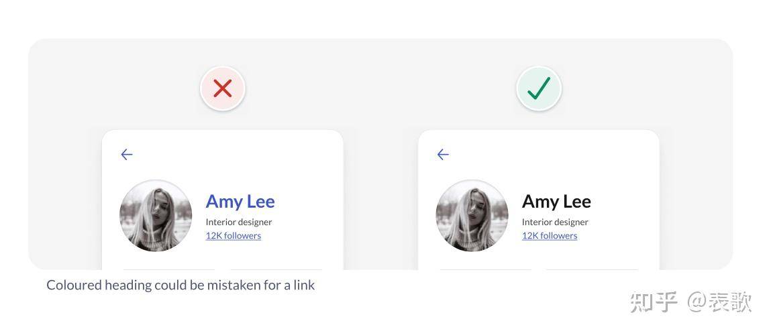Open avatar photo beside blue Amy Lee heading
Screen dimensions: 771x333
[156, 216]
